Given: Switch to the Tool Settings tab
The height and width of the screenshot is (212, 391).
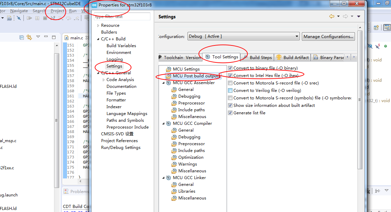Looking at the screenshot, I should pos(222,57).
